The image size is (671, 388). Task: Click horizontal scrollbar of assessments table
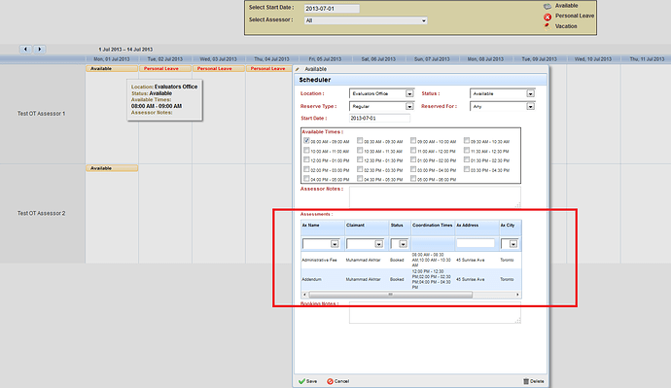390,295
